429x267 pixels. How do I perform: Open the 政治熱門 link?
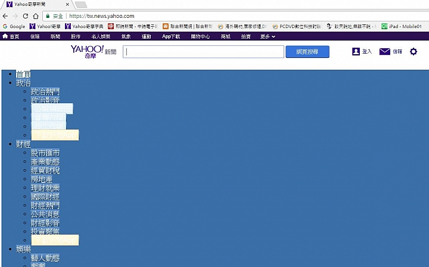45,92
